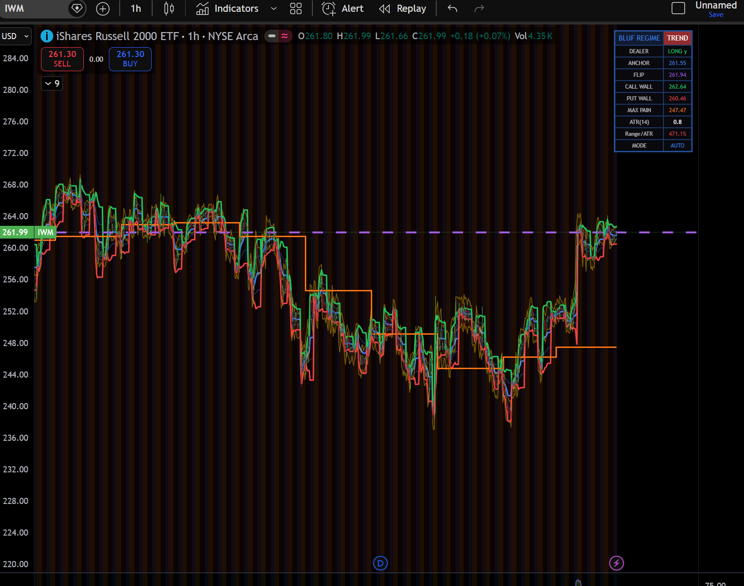Click the blue D dividend marker

click(380, 563)
